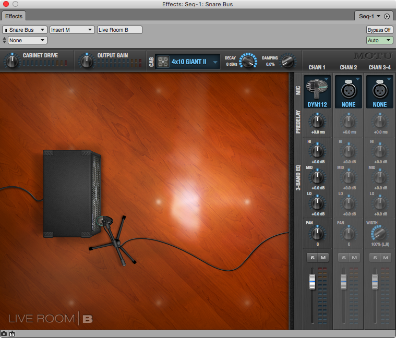Click Chan 3-4 Predelay knob
This screenshot has height=338, width=396.
pos(380,122)
